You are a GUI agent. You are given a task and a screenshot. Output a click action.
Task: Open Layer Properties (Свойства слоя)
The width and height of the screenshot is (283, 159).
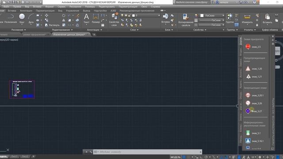click(x=114, y=19)
